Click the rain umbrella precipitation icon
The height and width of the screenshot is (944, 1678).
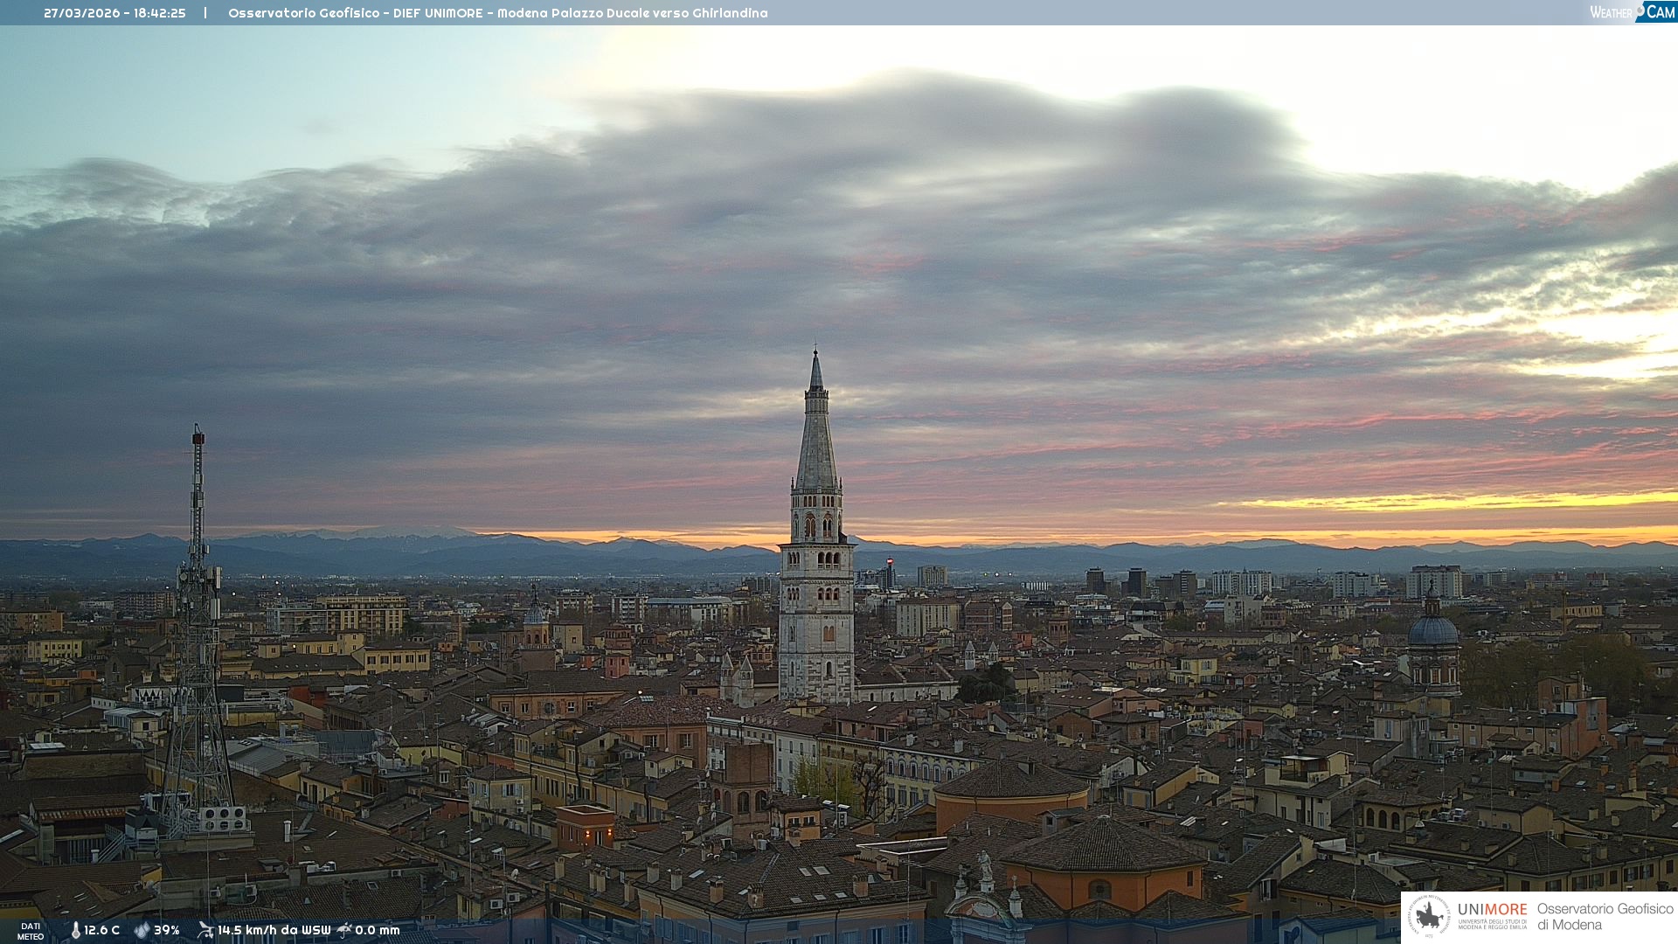[344, 930]
